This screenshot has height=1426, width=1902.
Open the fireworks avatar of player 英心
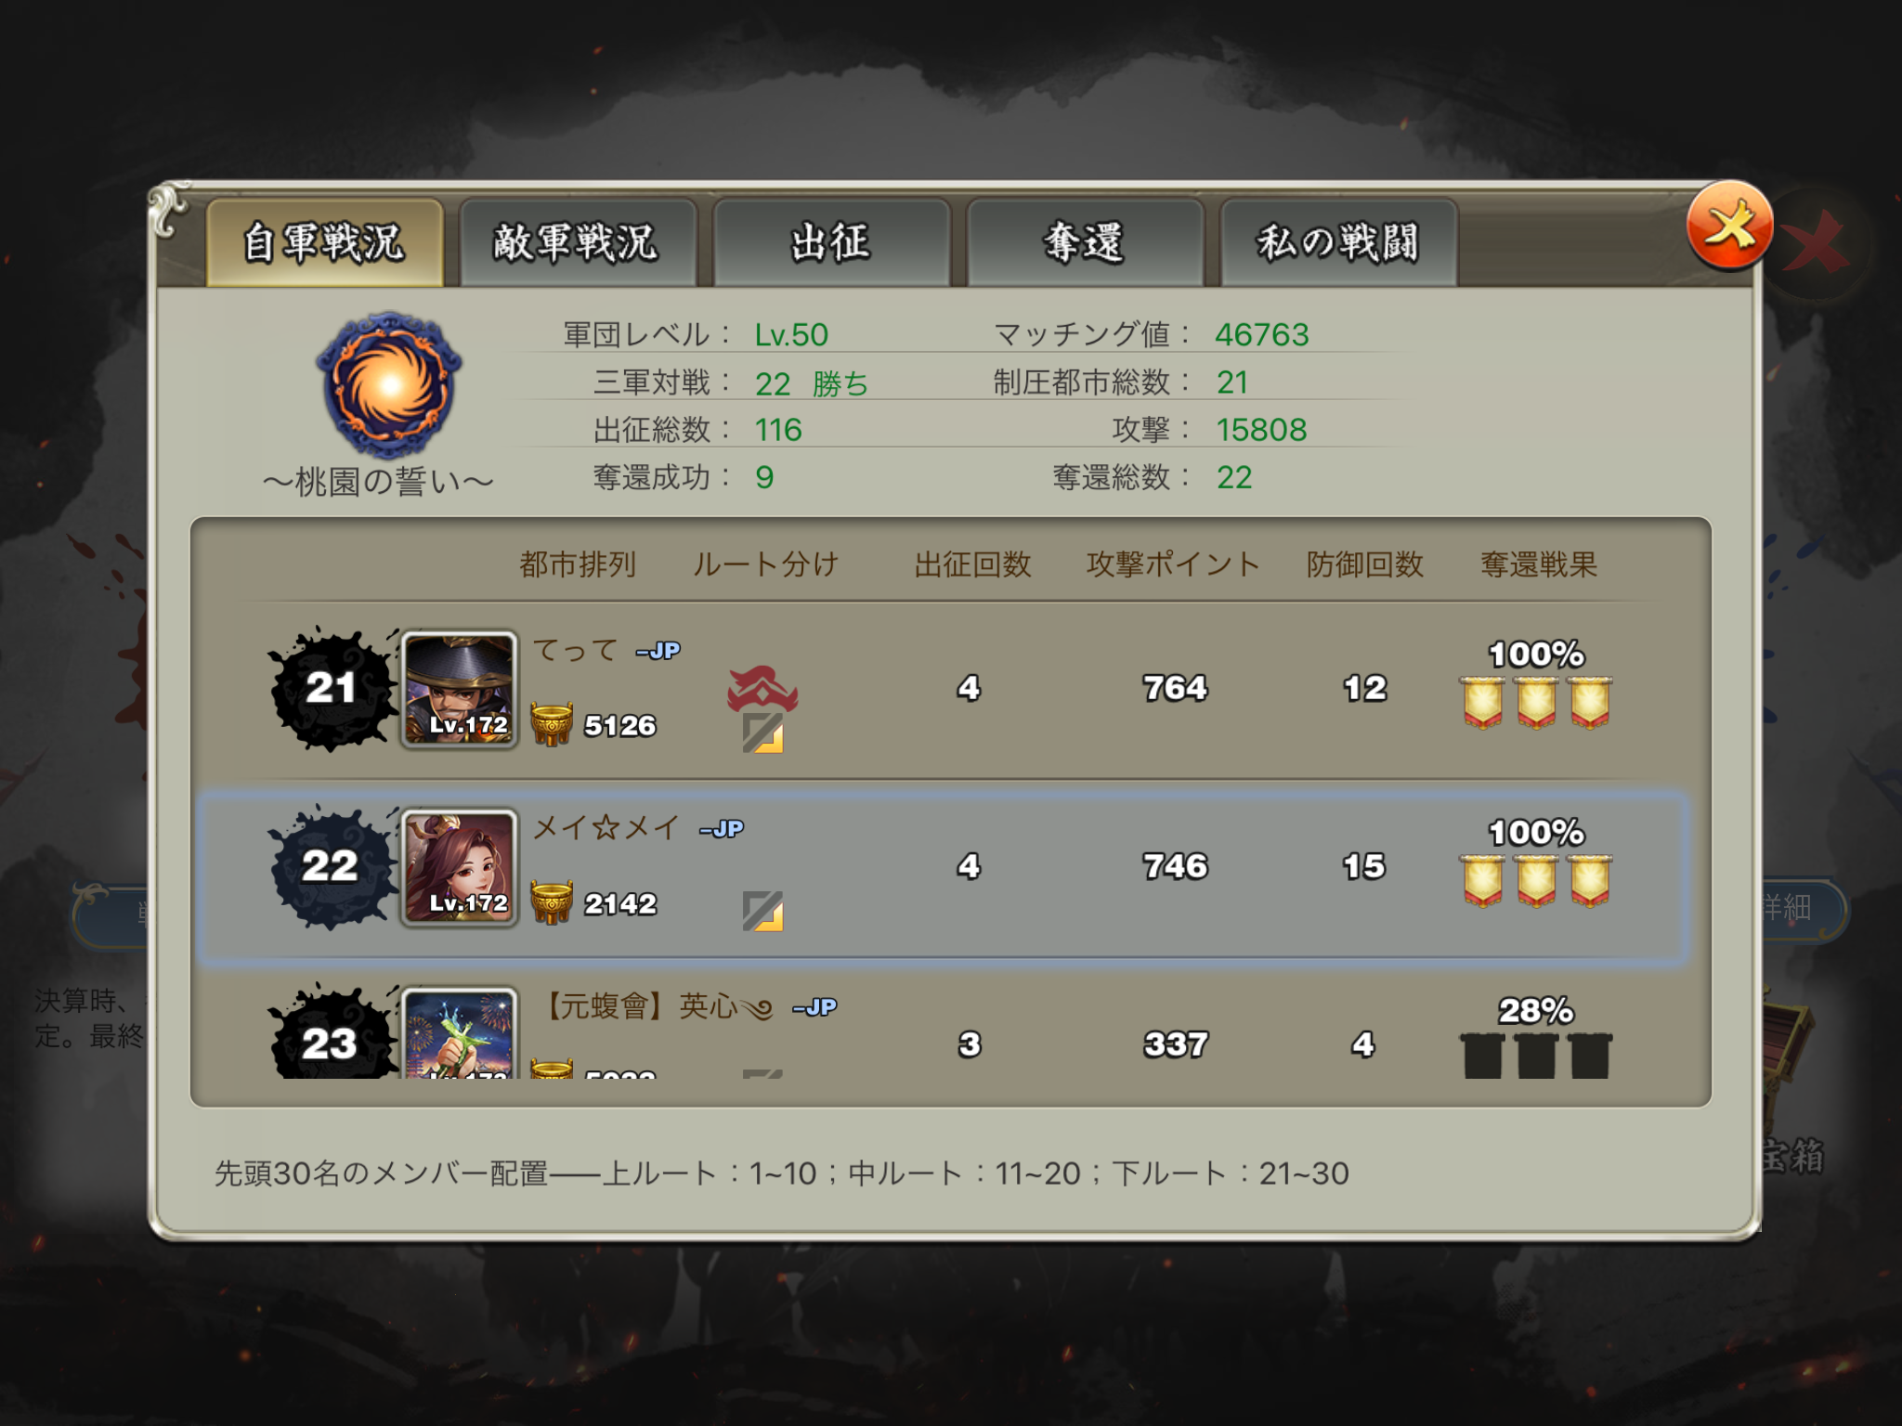click(x=460, y=1032)
